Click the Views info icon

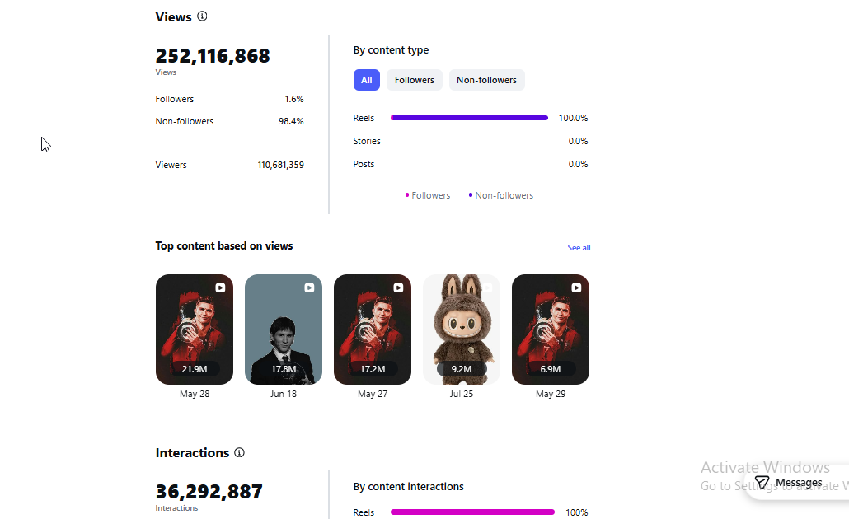coord(202,16)
